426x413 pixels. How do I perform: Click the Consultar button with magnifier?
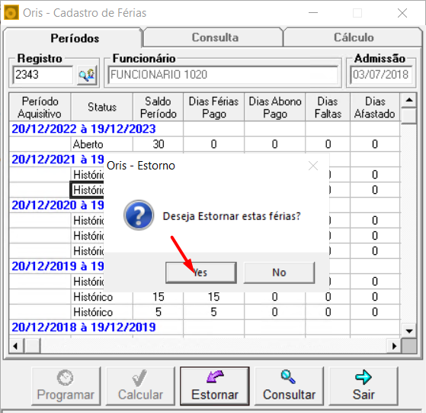(x=289, y=386)
